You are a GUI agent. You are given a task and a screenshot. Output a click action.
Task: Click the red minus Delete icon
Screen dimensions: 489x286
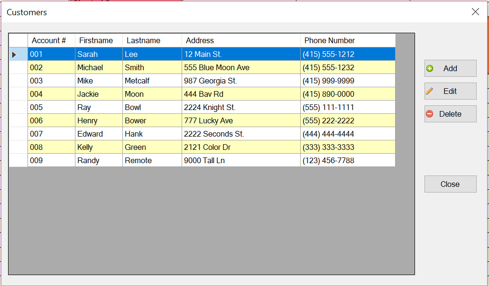[x=429, y=114]
